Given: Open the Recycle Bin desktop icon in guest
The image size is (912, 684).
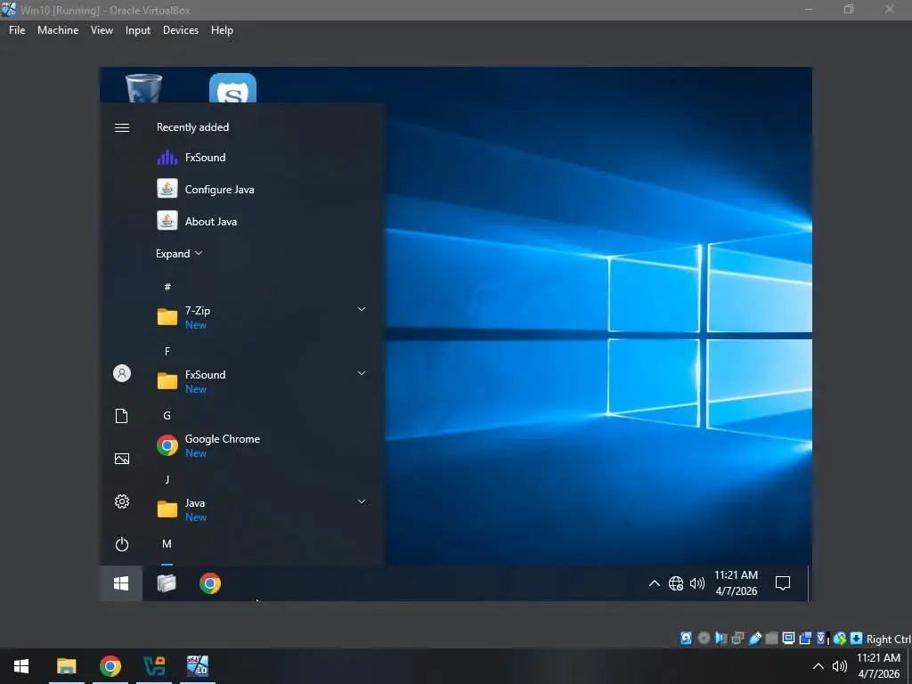Looking at the screenshot, I should pyautogui.click(x=143, y=87).
